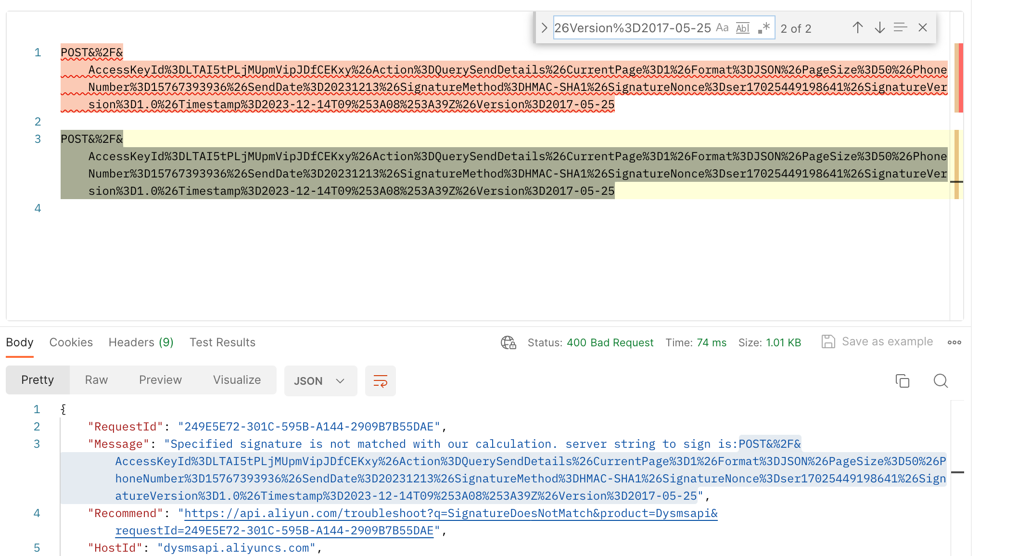Screen dimensions: 1018x556
Task: Toggle Match Whole Word option
Action: pos(743,28)
